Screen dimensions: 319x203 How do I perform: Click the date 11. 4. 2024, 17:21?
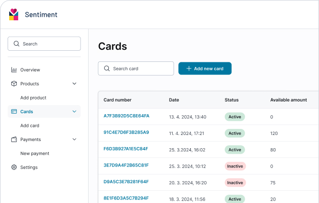(x=186, y=133)
